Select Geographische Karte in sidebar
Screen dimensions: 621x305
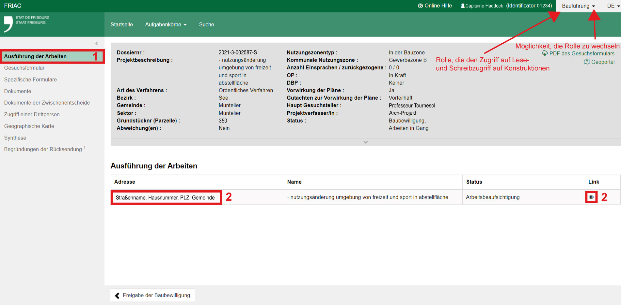(x=29, y=126)
